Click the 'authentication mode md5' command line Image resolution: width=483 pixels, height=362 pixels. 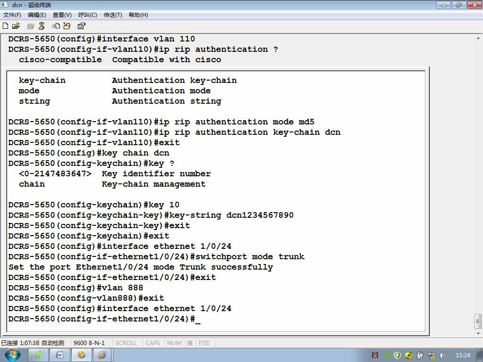coord(161,122)
